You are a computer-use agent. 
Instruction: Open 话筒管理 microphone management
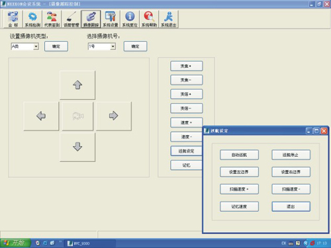click(x=71, y=19)
